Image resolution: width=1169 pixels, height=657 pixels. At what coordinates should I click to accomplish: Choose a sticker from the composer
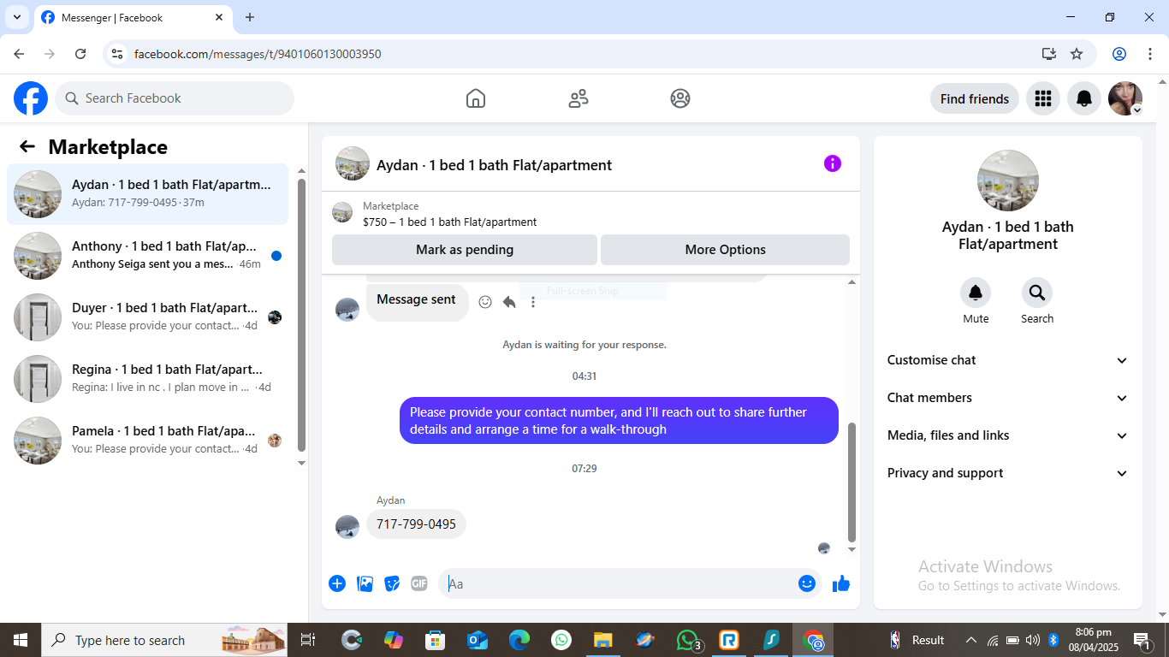(x=392, y=583)
